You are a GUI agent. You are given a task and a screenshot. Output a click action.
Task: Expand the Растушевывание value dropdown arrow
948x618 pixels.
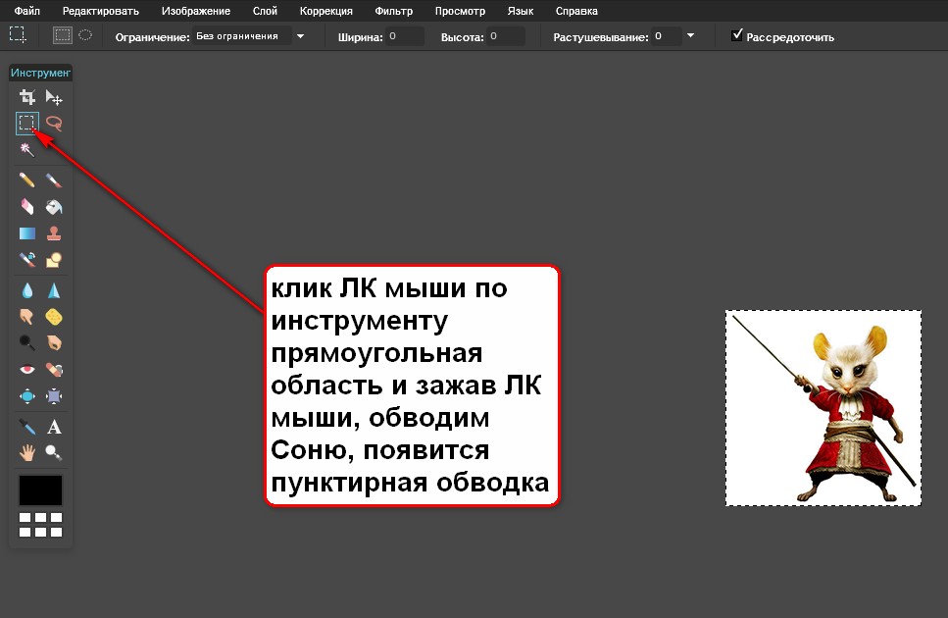point(691,36)
